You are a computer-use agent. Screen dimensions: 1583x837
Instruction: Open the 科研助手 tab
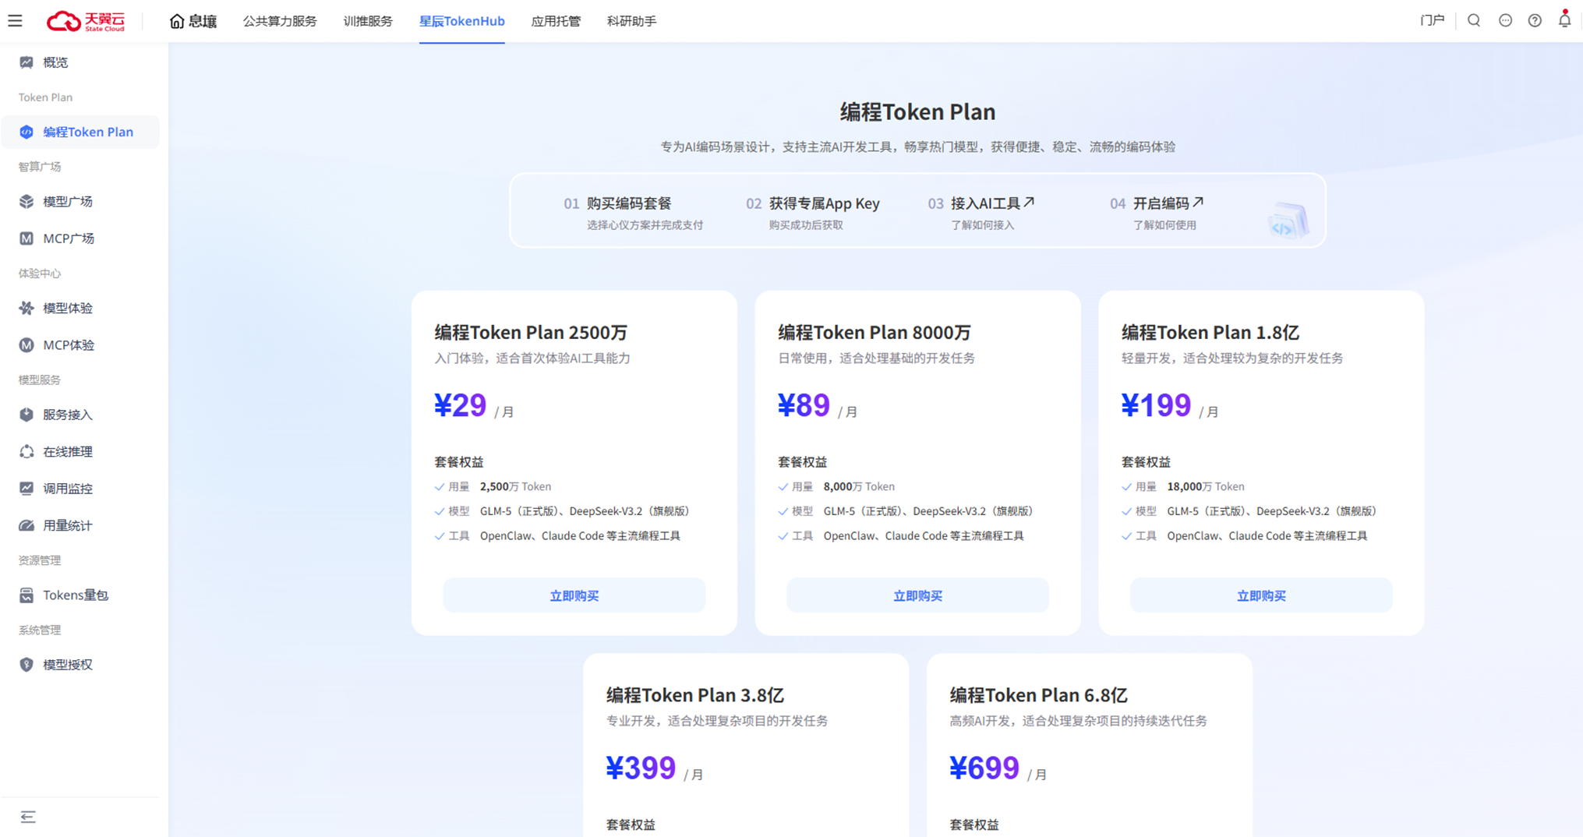click(631, 21)
